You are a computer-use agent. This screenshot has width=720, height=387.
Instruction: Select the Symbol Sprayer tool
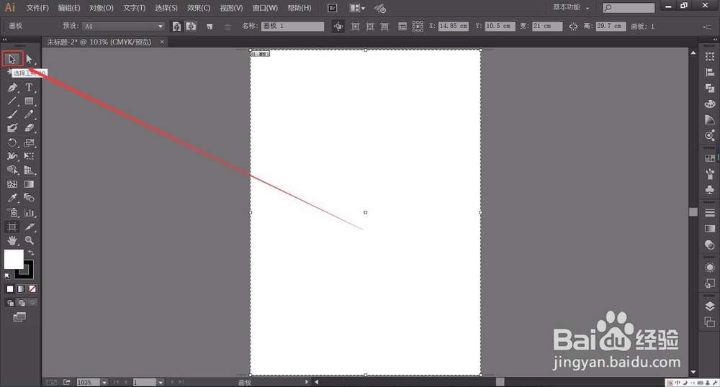point(12,213)
